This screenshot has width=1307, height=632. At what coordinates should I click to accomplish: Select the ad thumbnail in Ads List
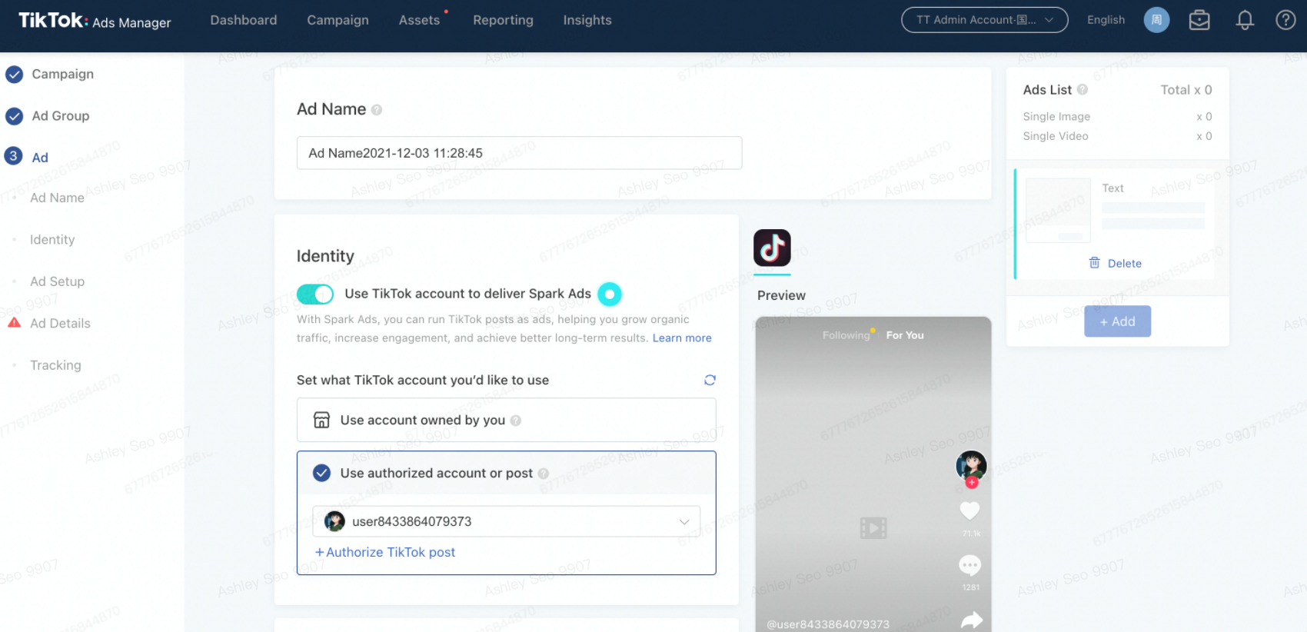pos(1058,211)
